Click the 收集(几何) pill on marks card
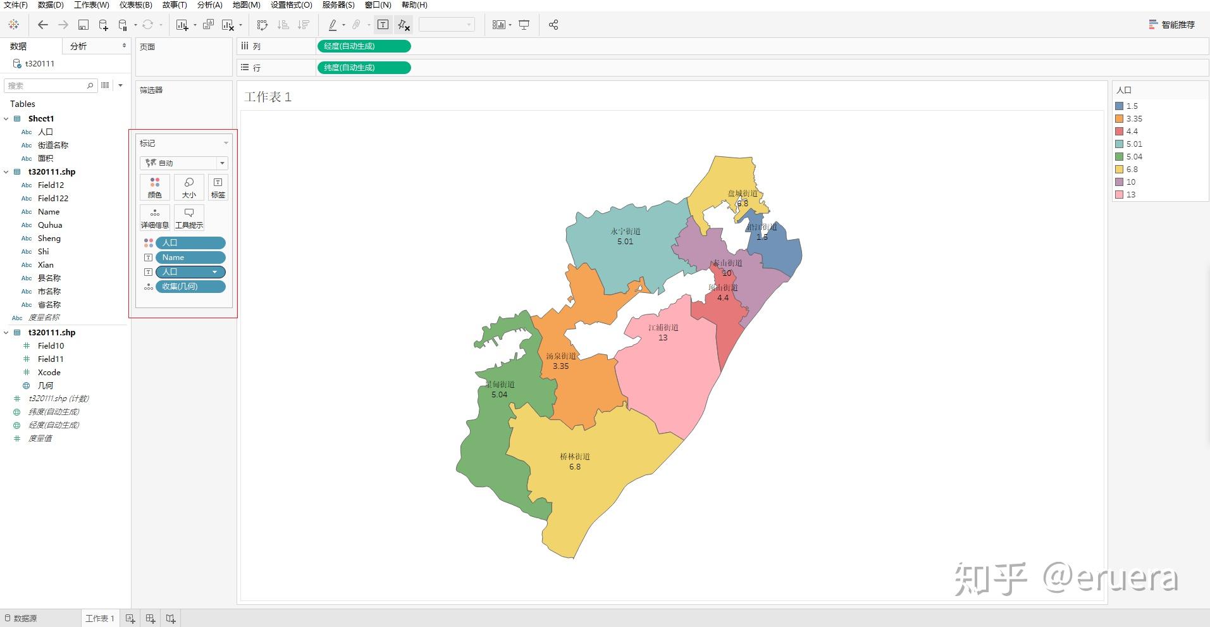 pyautogui.click(x=190, y=287)
